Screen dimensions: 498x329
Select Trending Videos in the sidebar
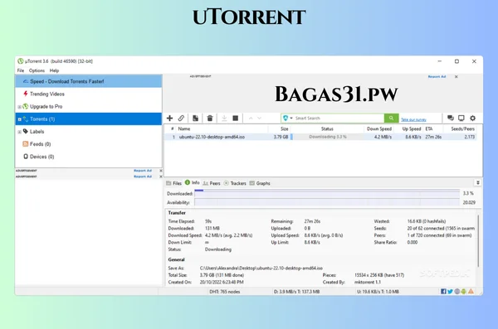[89, 94]
